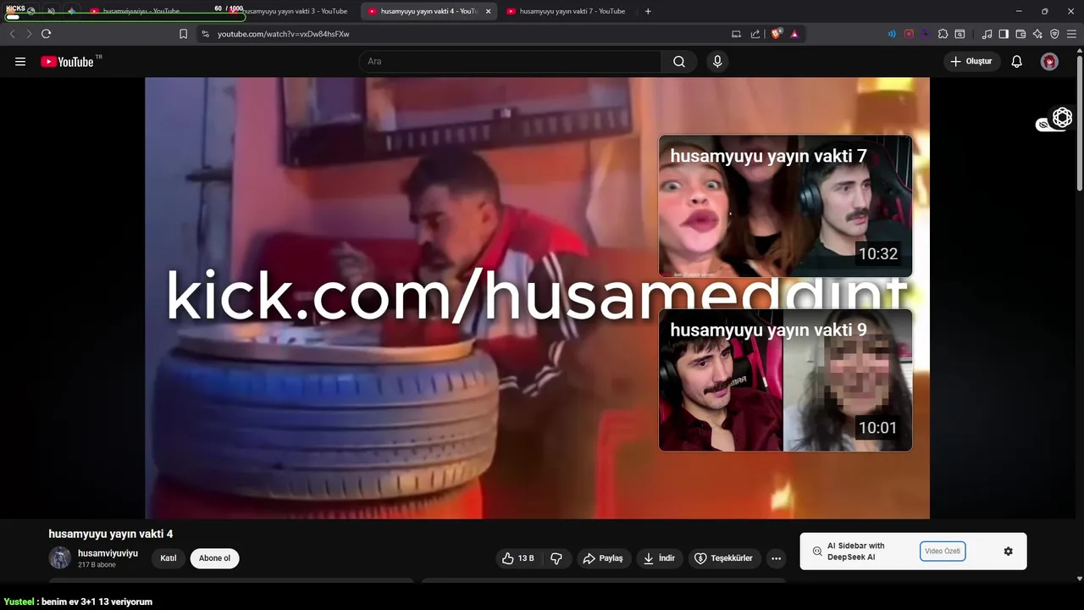
Task: Open the account avatar menu
Action: pyautogui.click(x=1049, y=61)
